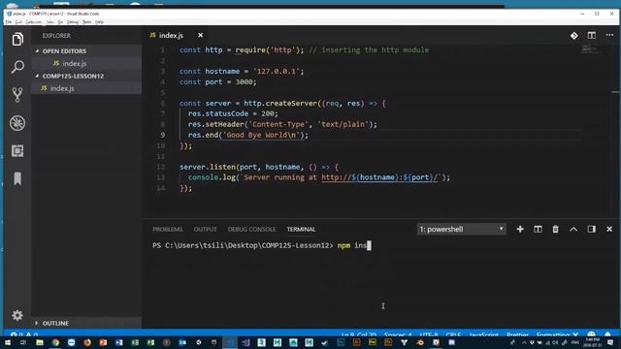The image size is (621, 349).
Task: Open Firefox from the taskbar
Action: point(87,342)
